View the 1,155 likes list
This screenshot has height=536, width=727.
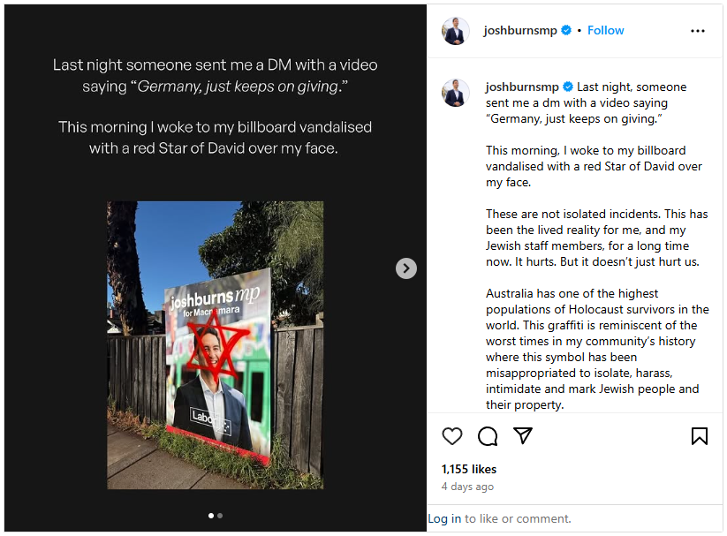click(469, 469)
